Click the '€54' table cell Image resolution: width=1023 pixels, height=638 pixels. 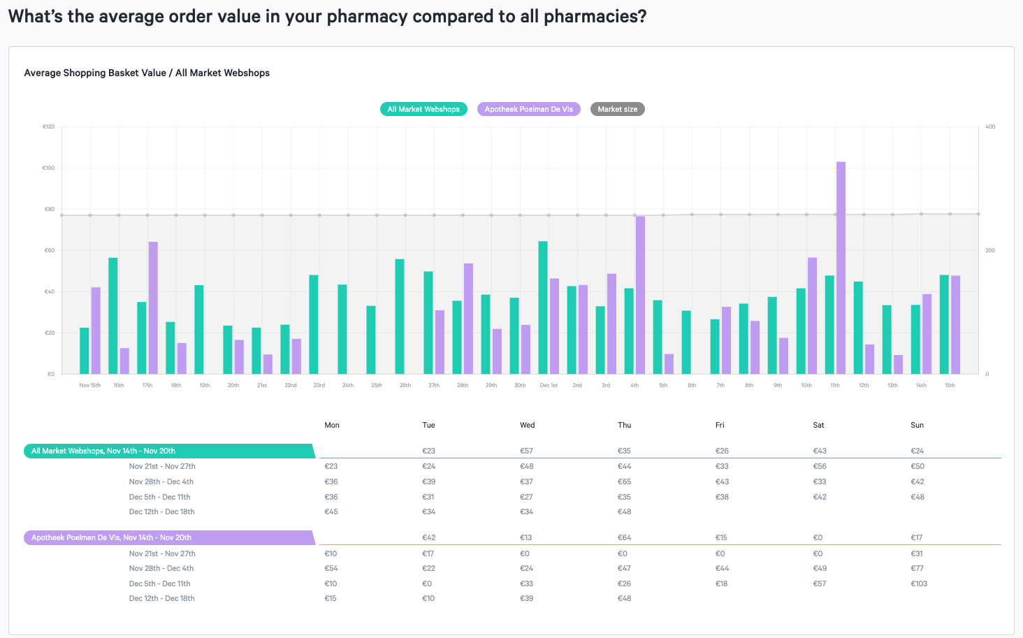331,568
